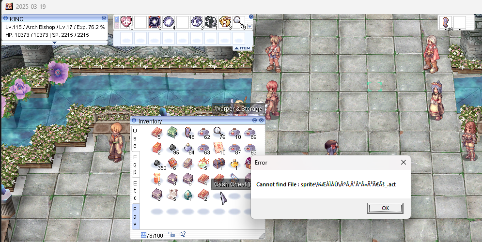Select the dark skull skill with count 1
This screenshot has height=242, width=482.
click(x=211, y=22)
